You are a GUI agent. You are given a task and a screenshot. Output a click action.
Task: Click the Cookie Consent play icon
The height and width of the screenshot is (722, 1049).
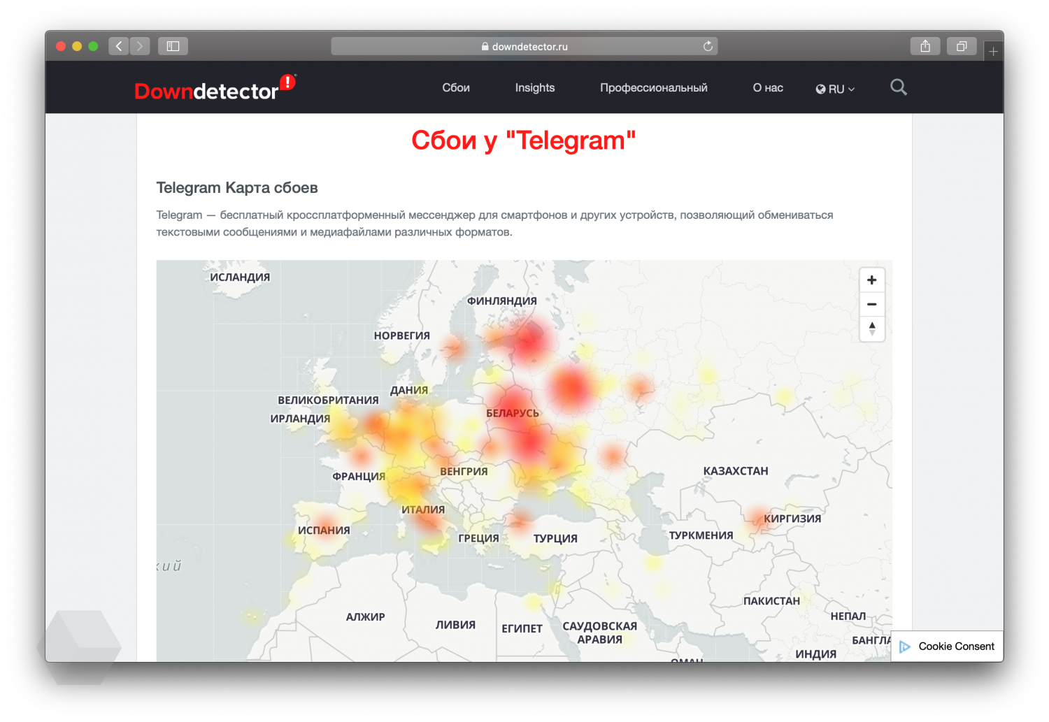point(905,647)
